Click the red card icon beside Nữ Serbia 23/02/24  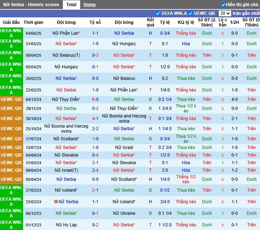tap(56, 201)
